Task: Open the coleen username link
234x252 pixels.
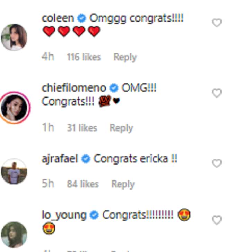Action: point(58,18)
